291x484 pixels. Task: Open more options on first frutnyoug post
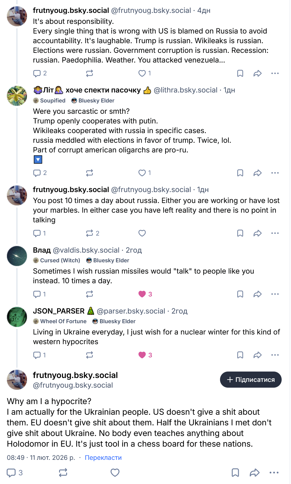[x=275, y=73]
